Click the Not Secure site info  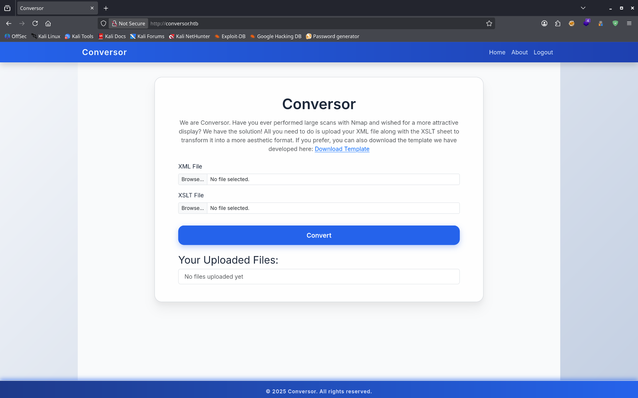[x=129, y=24]
